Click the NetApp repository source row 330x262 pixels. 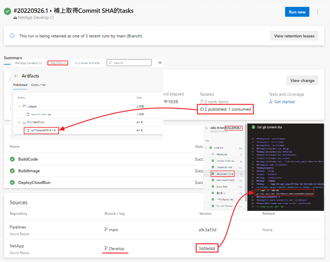tap(164, 248)
